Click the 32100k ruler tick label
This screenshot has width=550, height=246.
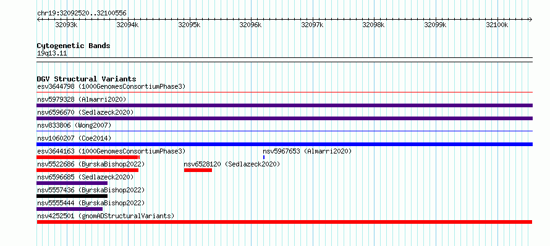(x=497, y=25)
